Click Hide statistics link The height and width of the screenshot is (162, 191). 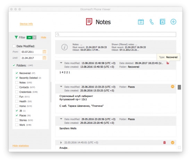20,146
